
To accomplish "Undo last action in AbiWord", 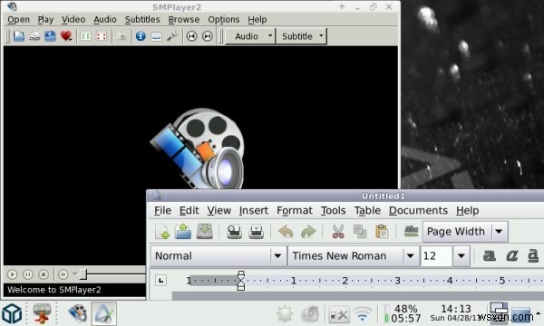I will point(286,232).
